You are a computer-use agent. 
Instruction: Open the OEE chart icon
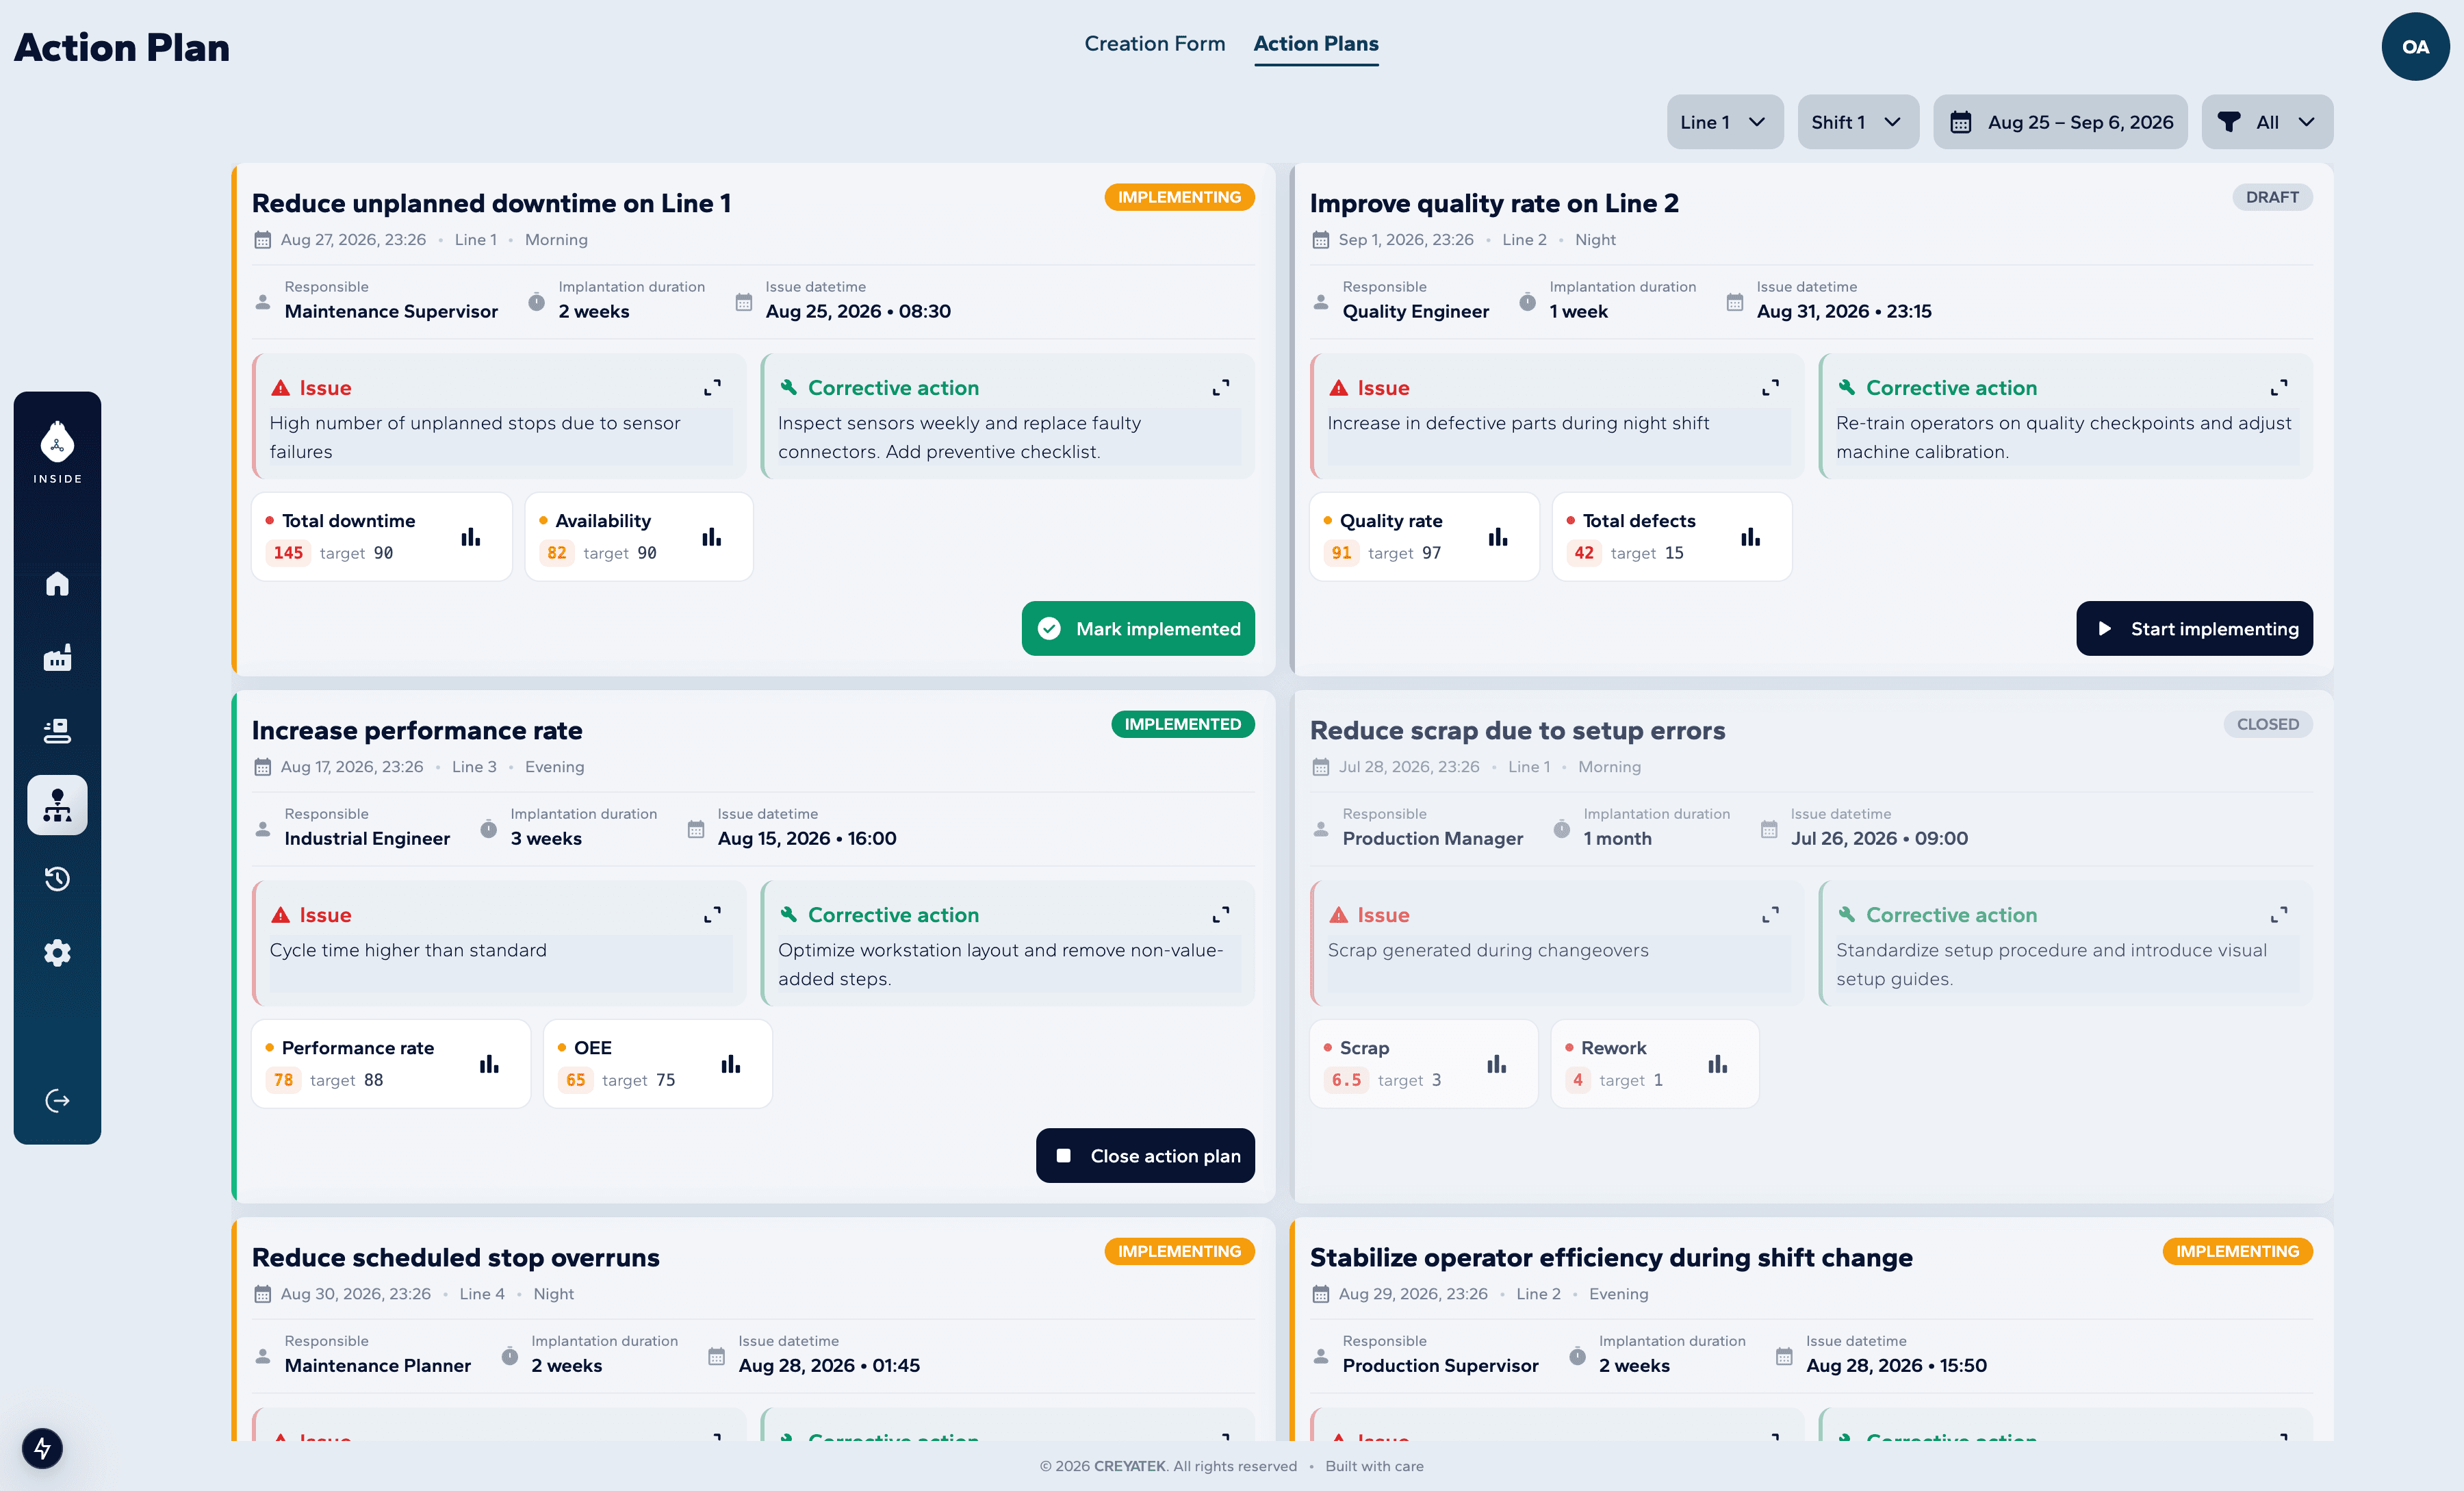[x=731, y=1064]
